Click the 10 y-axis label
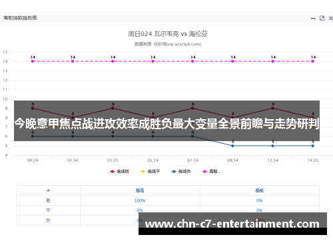The image size is (333, 241). pyautogui.click(x=5, y=99)
